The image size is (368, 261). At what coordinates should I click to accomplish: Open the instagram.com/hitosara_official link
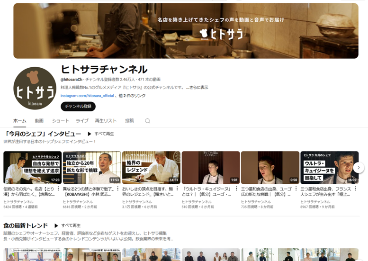tap(87, 96)
